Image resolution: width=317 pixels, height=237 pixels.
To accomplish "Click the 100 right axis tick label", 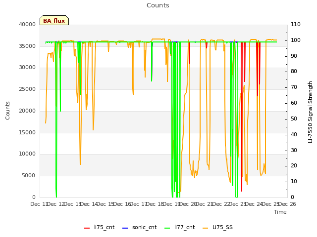I will 296,40.
